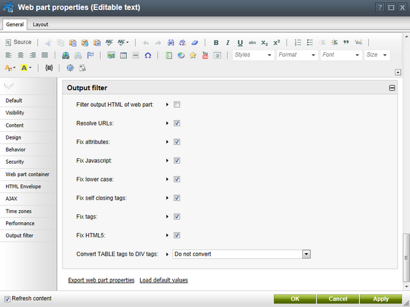Insert a bulleted list
Screen dimensions: 410x307
click(310, 42)
